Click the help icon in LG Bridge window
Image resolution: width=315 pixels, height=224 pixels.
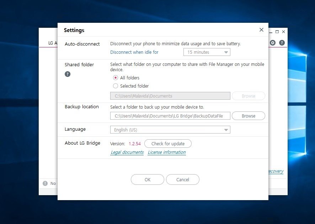[x=282, y=43]
